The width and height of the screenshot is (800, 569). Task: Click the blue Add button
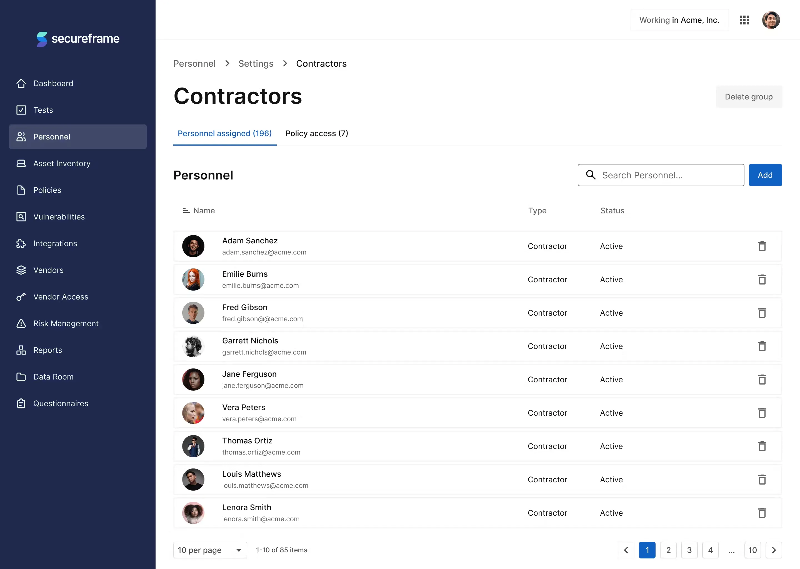pyautogui.click(x=765, y=175)
